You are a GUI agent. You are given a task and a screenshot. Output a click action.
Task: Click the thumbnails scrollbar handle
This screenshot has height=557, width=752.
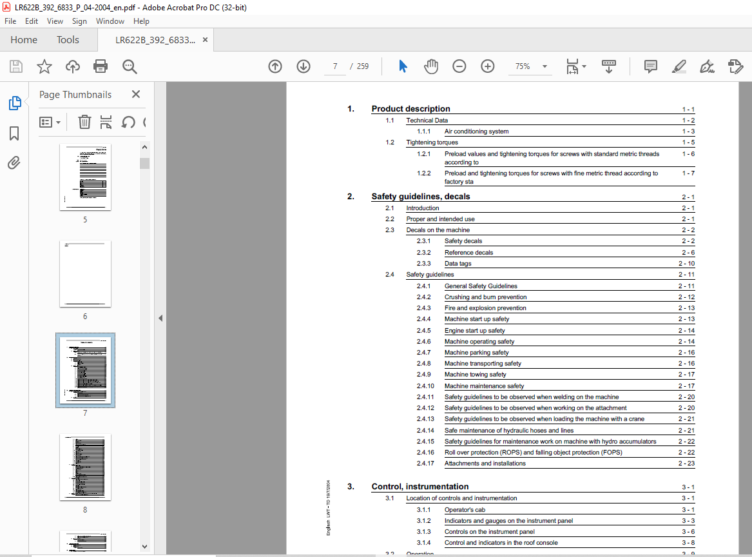coord(145,163)
